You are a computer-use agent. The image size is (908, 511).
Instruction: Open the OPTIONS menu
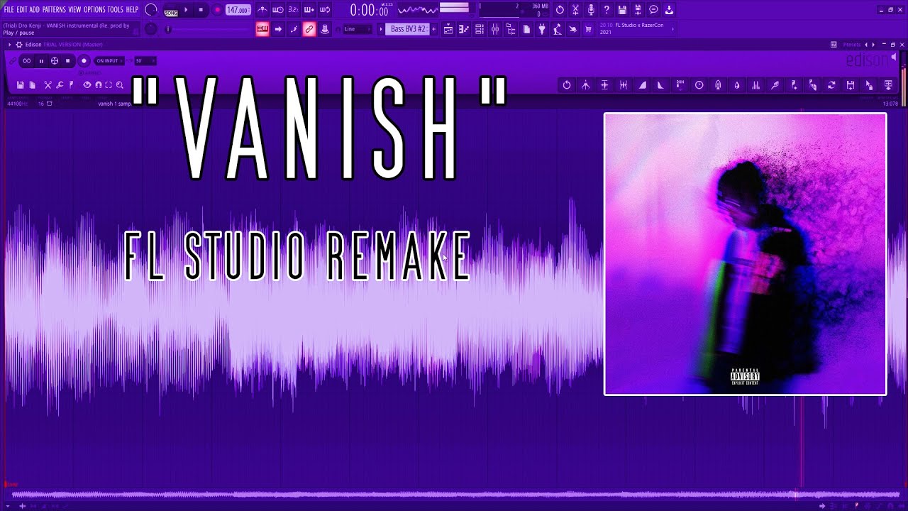(x=94, y=10)
